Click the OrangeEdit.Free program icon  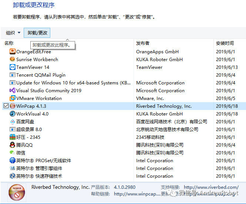[13, 51]
